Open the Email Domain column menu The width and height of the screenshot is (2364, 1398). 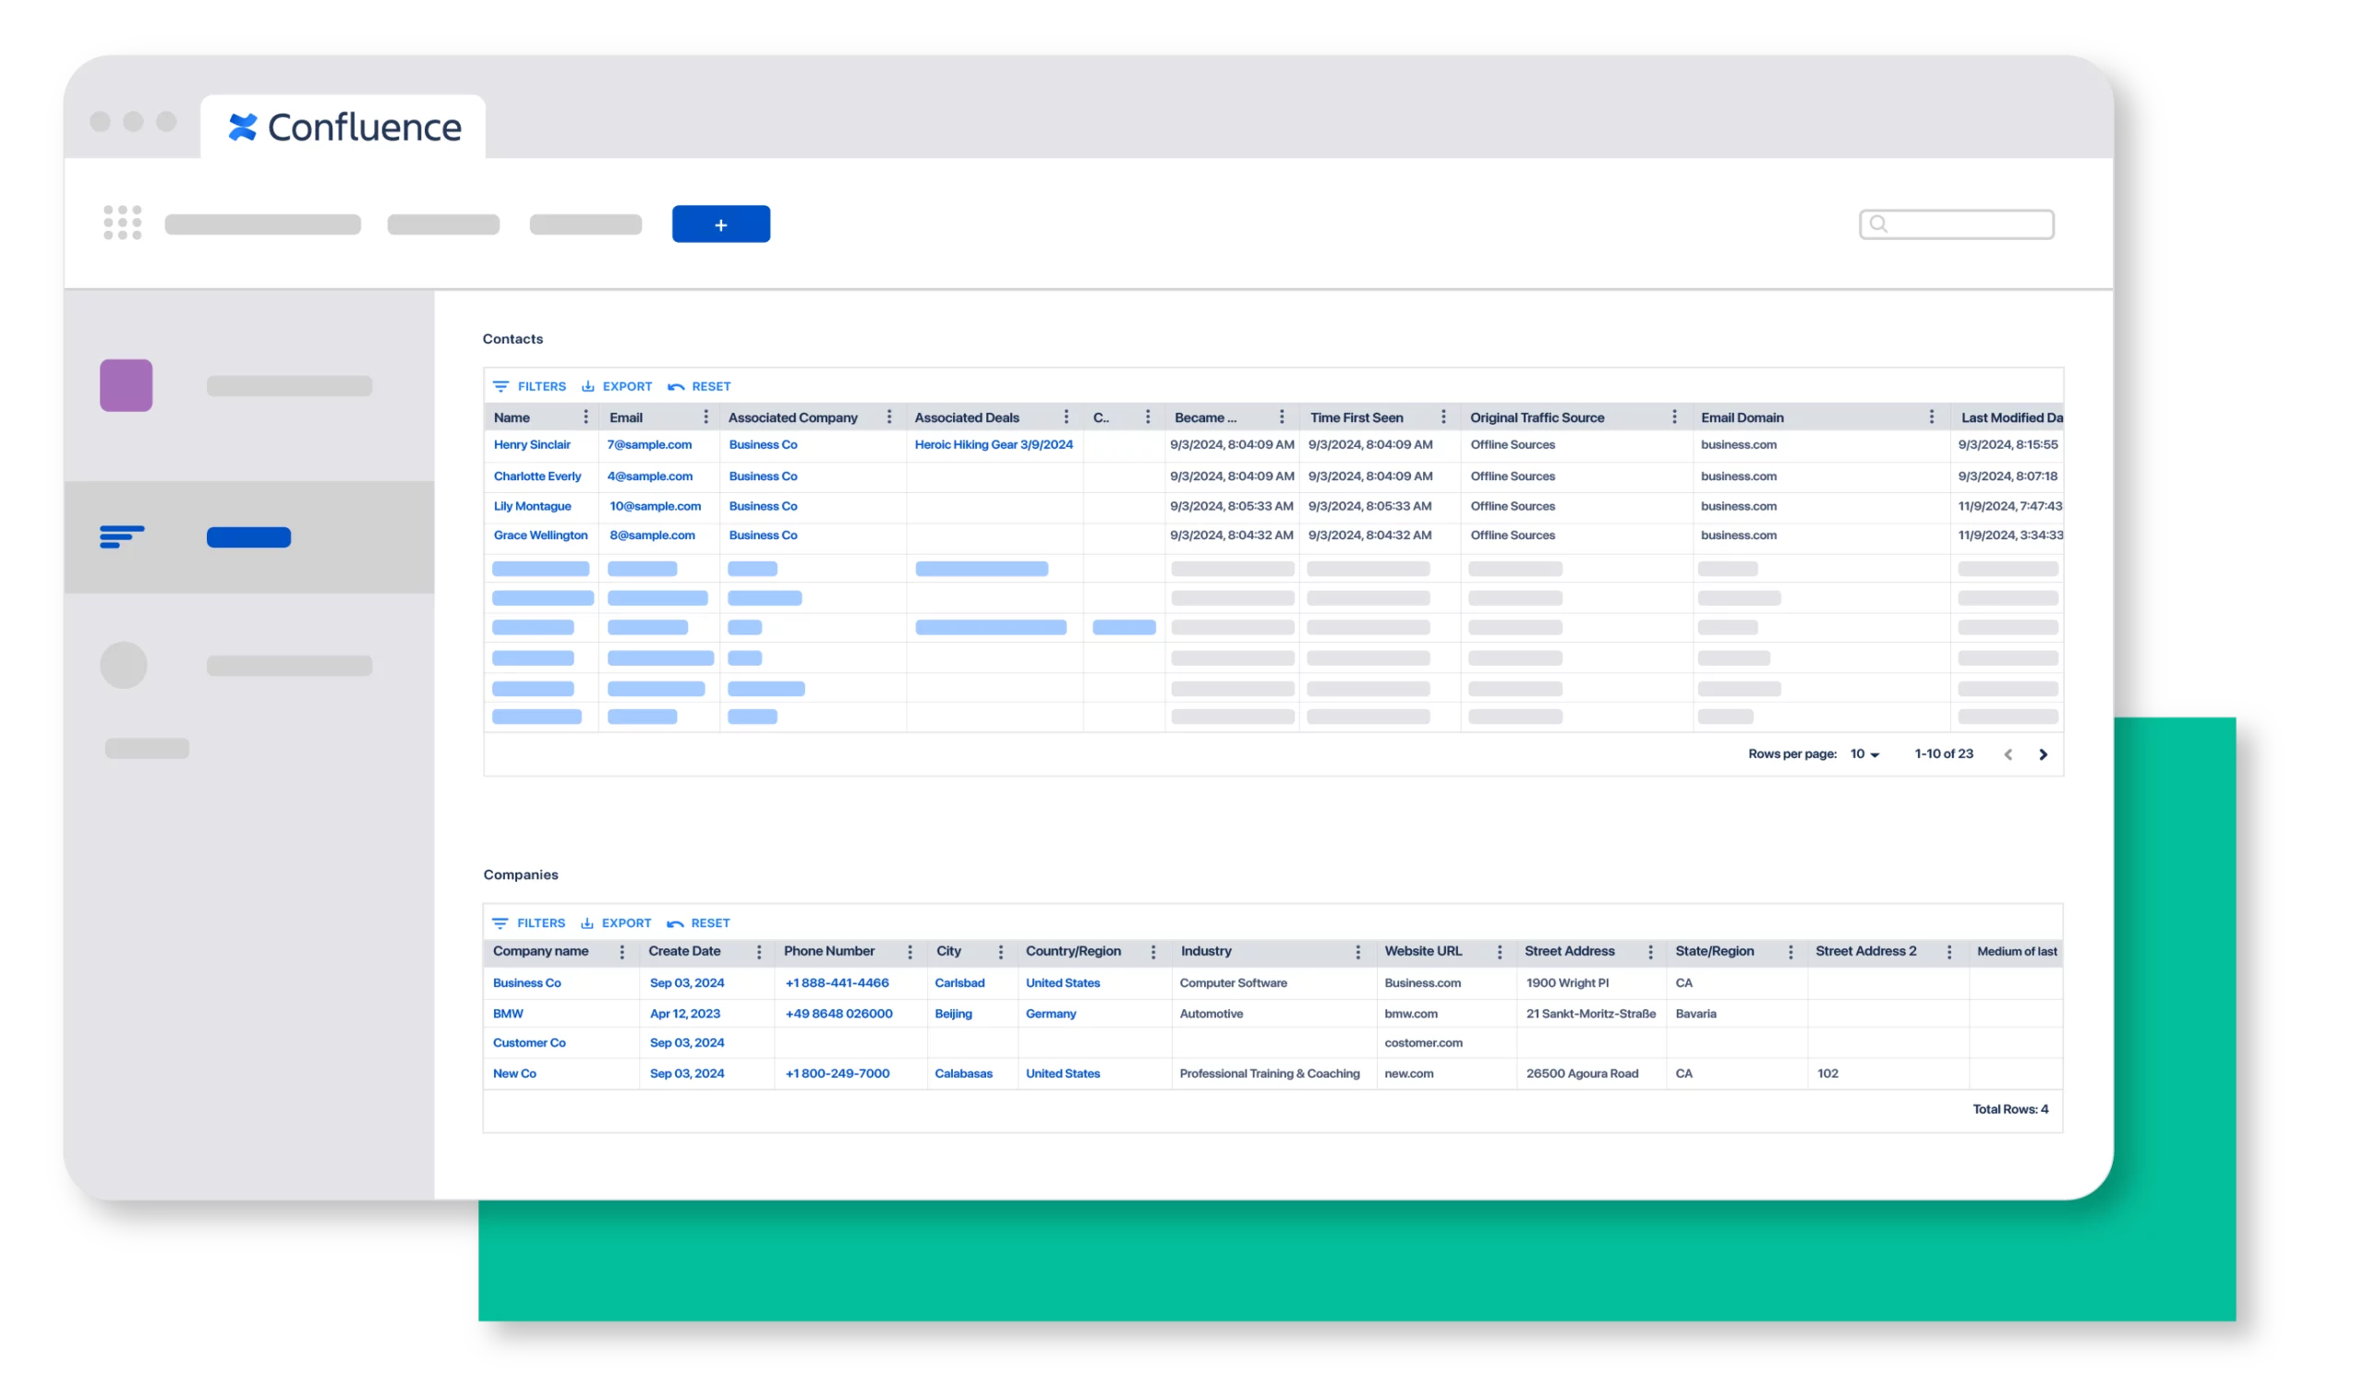click(1932, 416)
